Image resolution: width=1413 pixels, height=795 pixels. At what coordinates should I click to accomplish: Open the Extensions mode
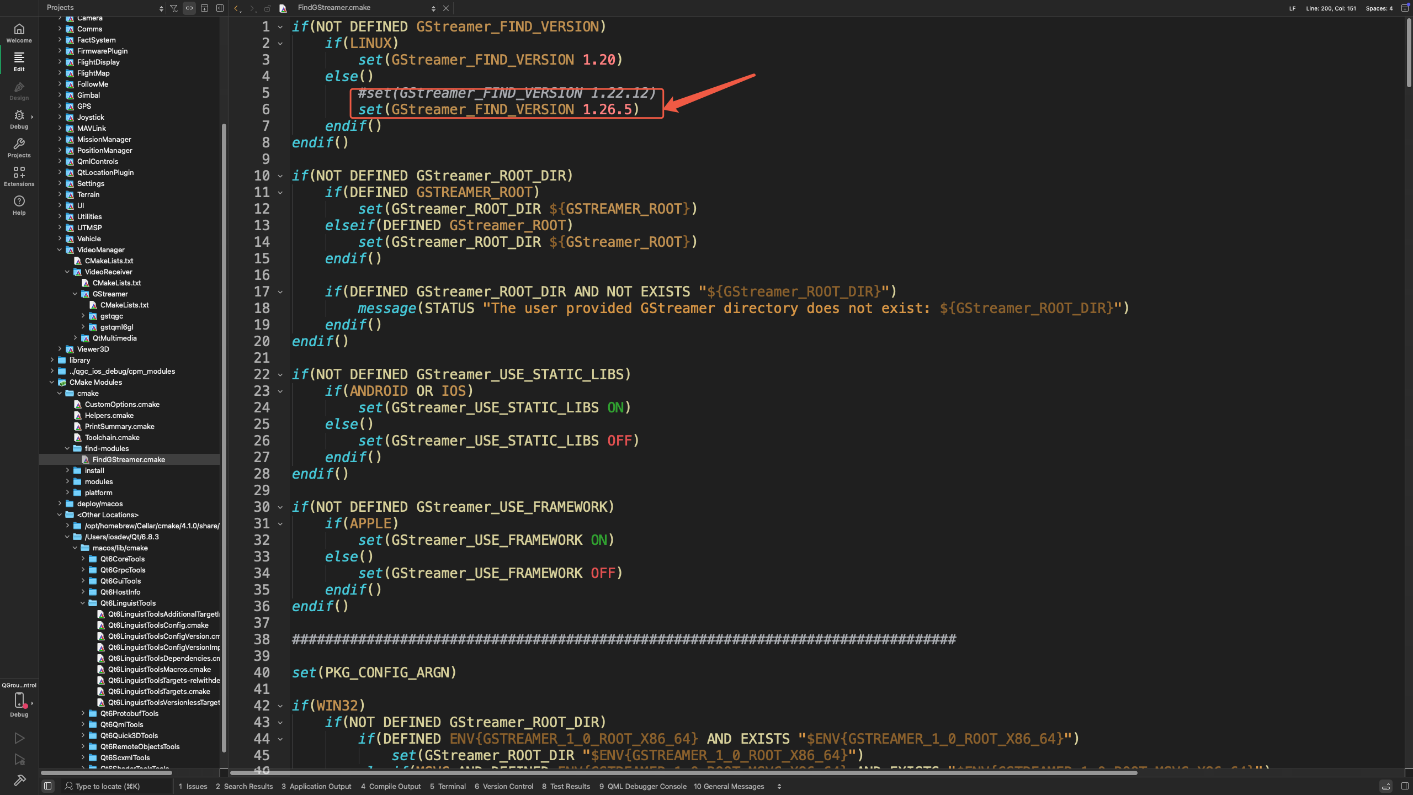pyautogui.click(x=19, y=177)
